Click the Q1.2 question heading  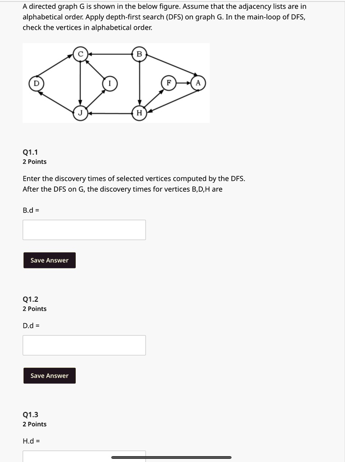pos(30,299)
